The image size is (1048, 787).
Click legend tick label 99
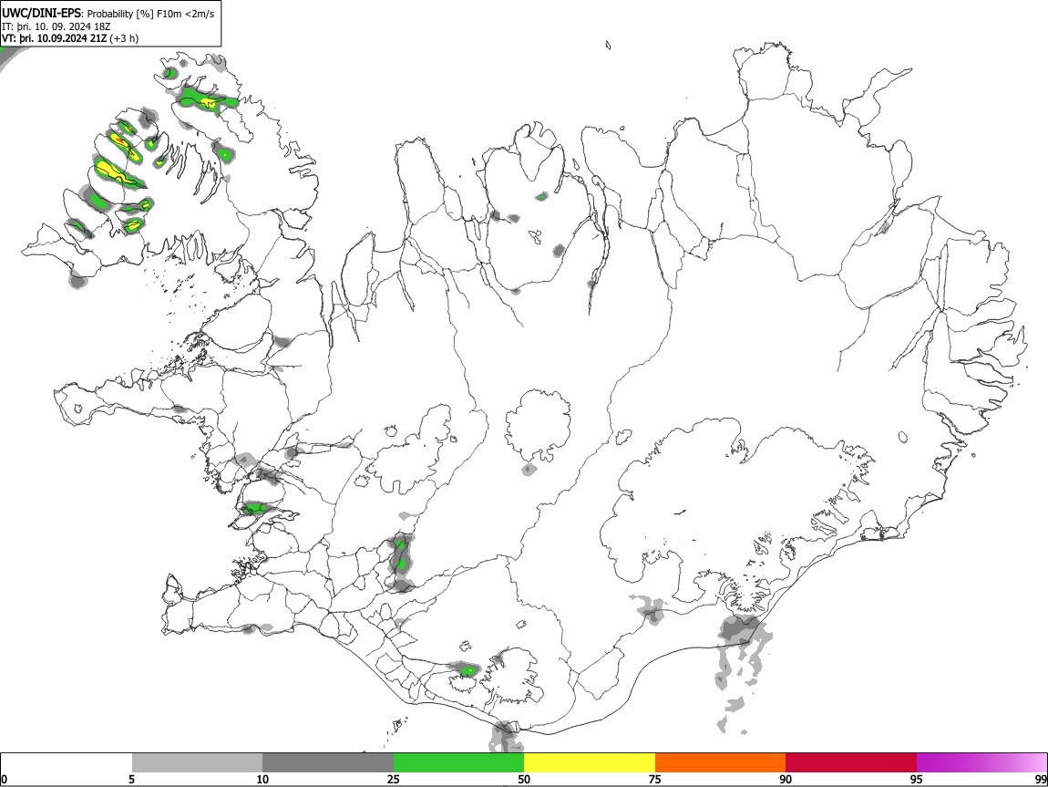1041,780
